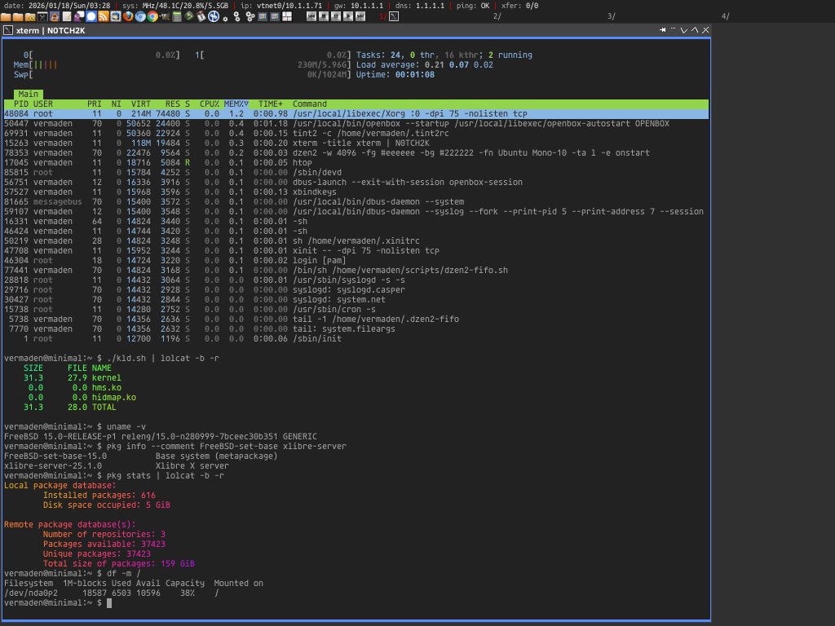Click the up chevron in the xterm titlebar
The image size is (835, 626).
click(x=695, y=30)
